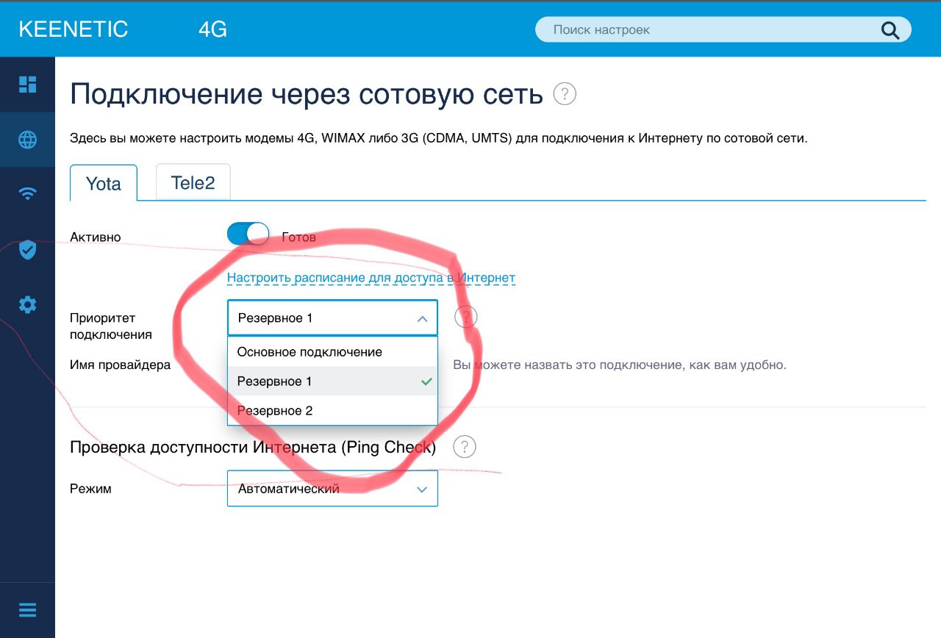Click the Готов status text

(299, 237)
